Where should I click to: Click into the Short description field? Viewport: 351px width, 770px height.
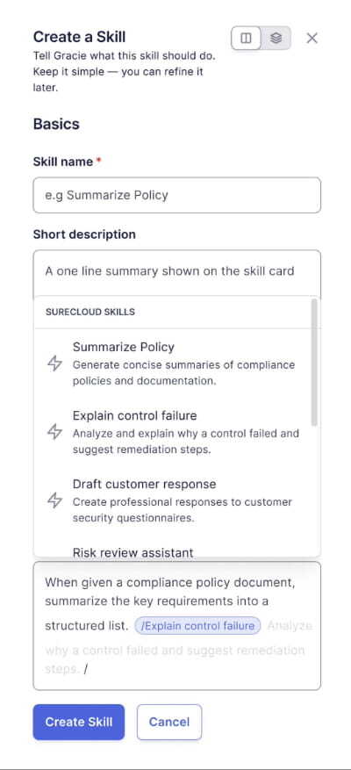point(176,273)
